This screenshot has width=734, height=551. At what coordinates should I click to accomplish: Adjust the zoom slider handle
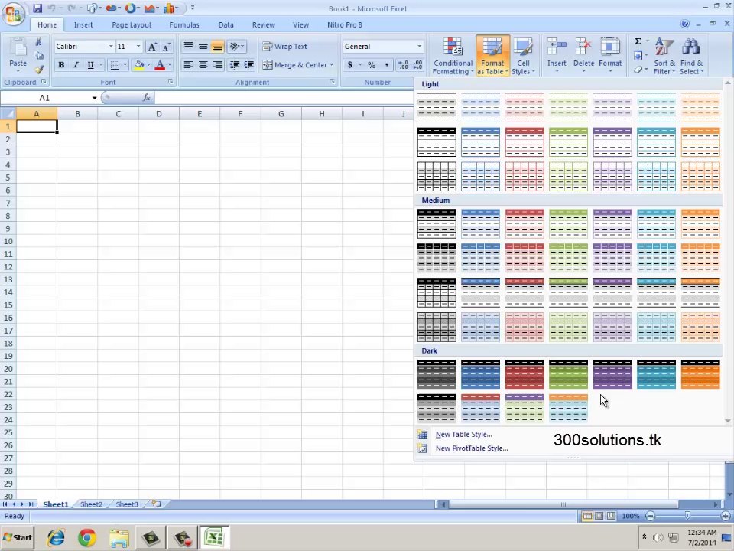pyautogui.click(x=687, y=516)
